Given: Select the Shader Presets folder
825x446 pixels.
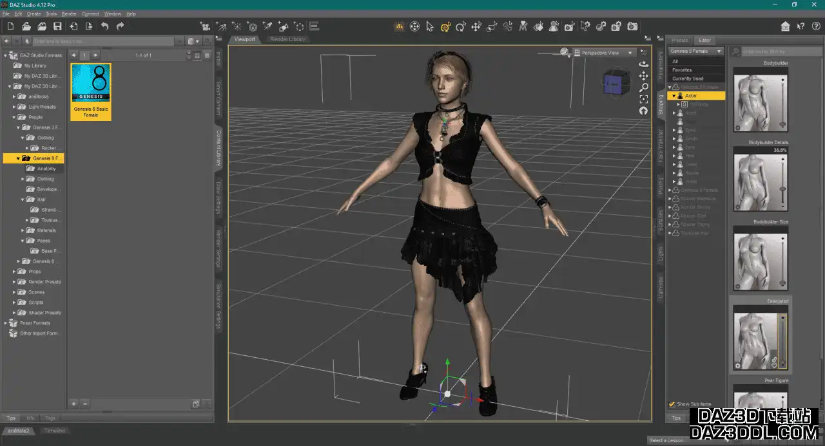Looking at the screenshot, I should pyautogui.click(x=45, y=313).
